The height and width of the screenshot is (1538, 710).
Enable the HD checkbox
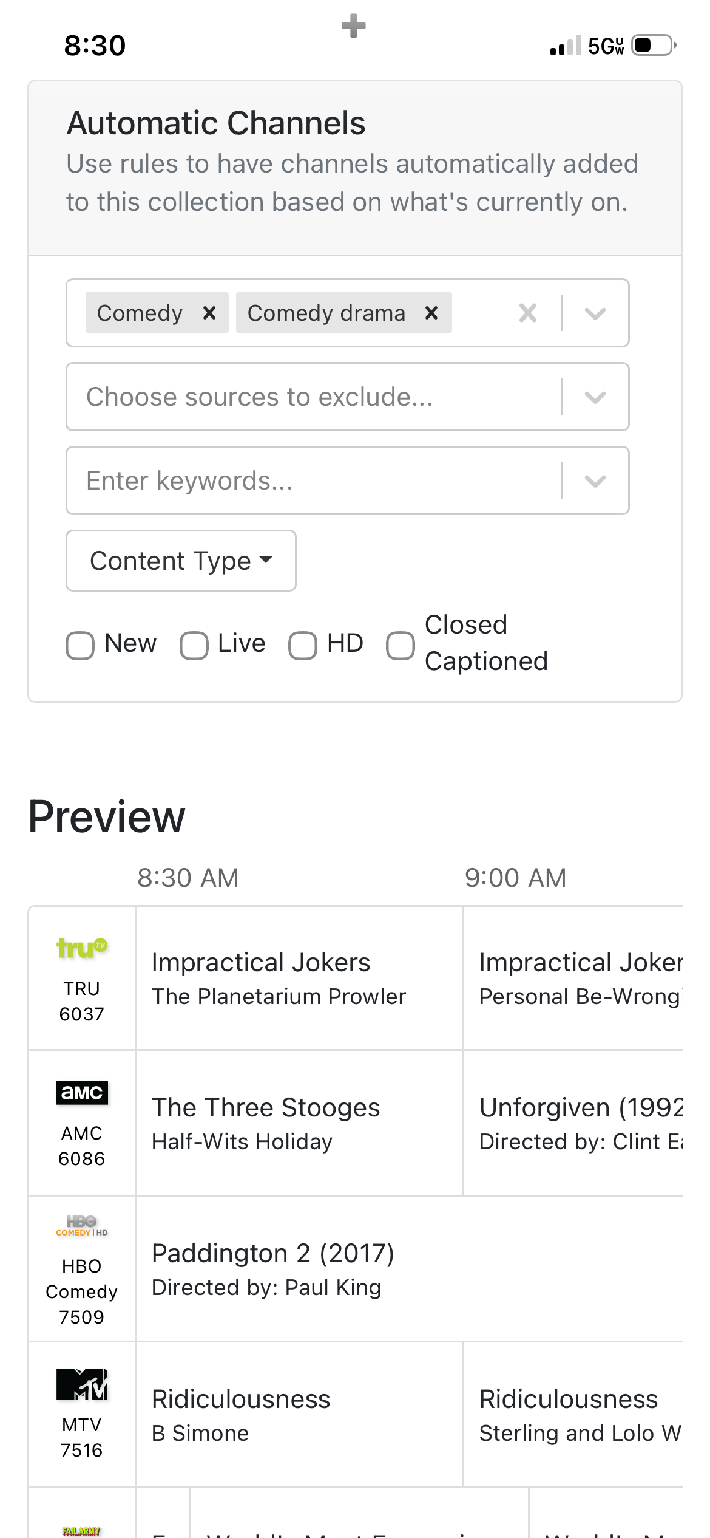point(303,645)
